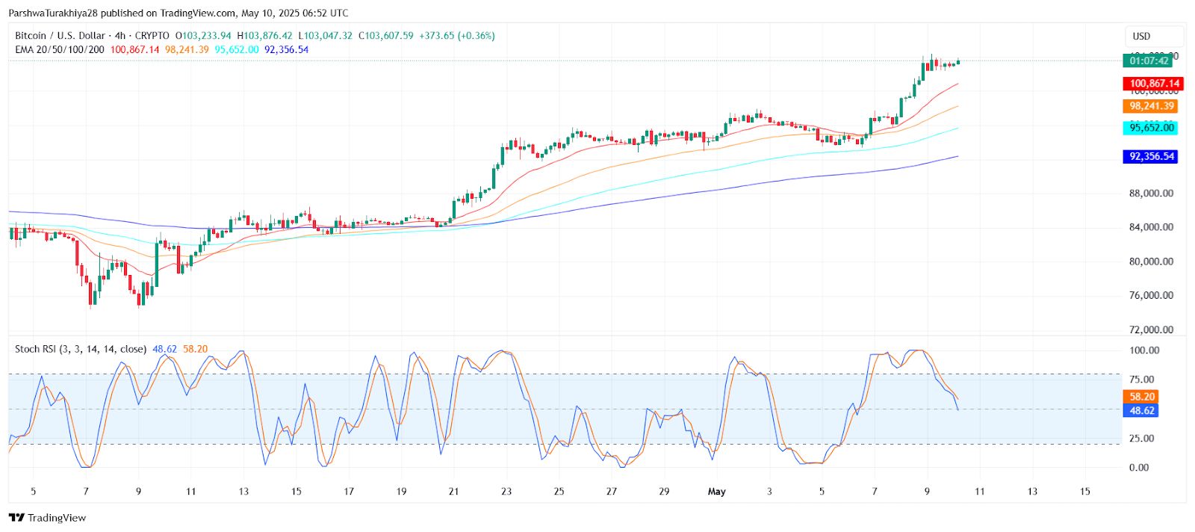Click the cyan 95,652.00 EMA price label
The width and height of the screenshot is (1195, 532).
point(1151,128)
